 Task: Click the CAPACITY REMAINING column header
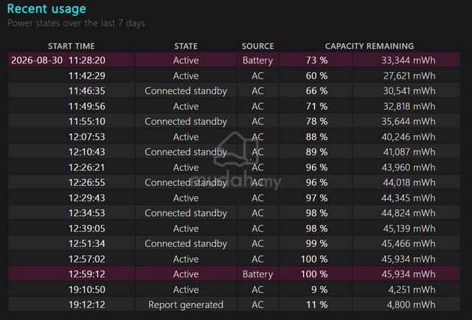coord(369,46)
